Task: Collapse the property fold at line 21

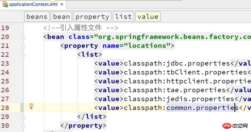Action: (24, 46)
